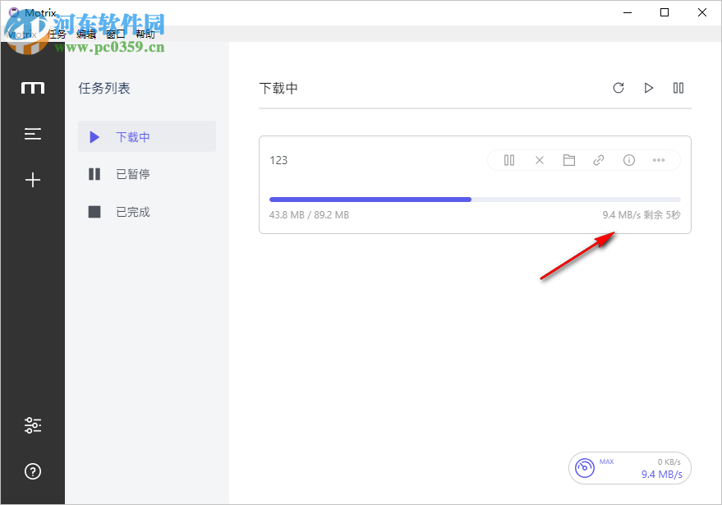Open folder of the 123 download
This screenshot has width=722, height=505.
569,160
